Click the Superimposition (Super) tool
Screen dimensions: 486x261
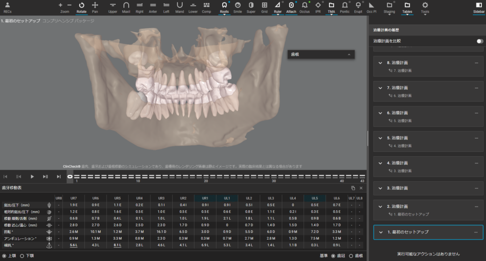tap(251, 5)
